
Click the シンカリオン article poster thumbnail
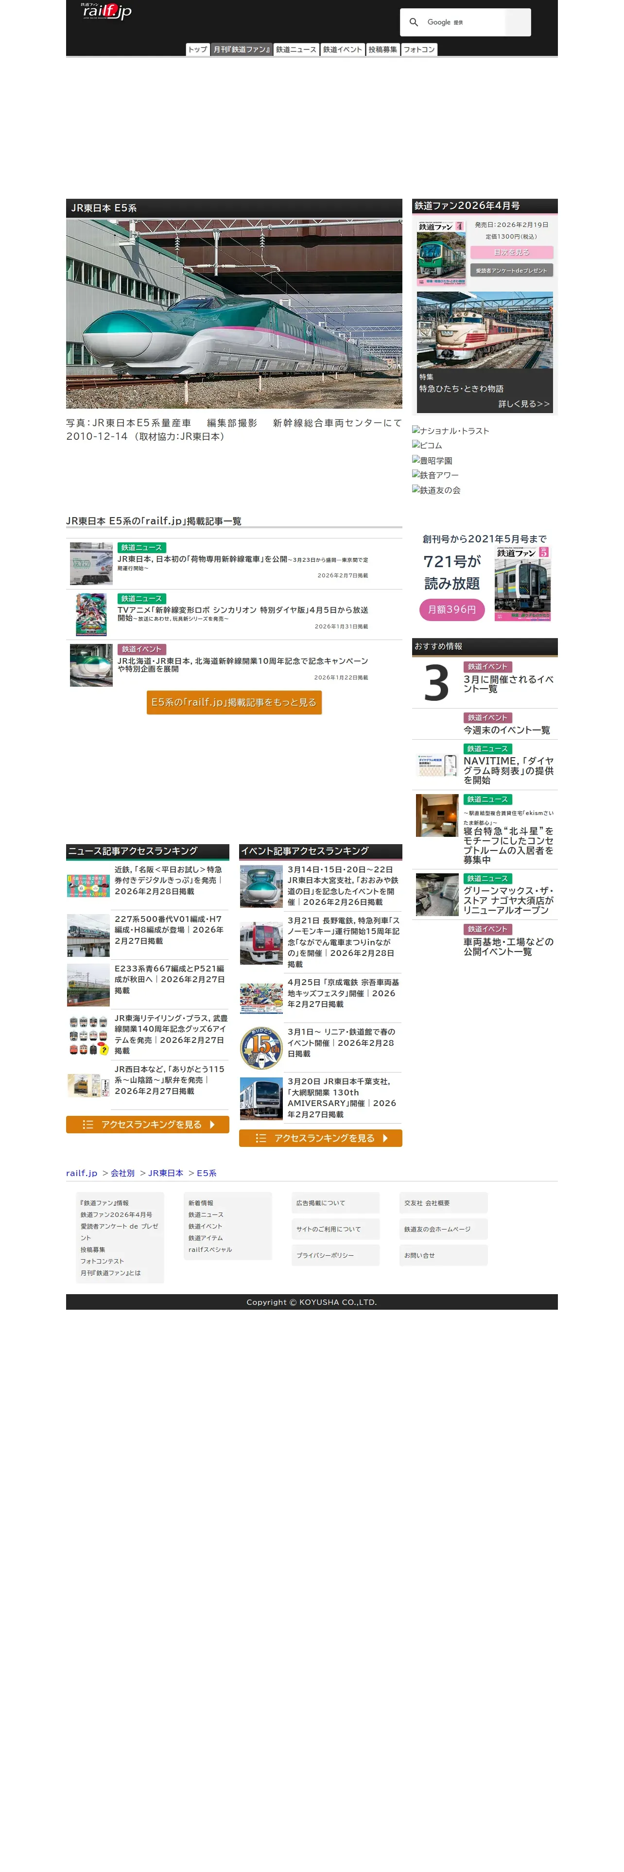tap(91, 614)
